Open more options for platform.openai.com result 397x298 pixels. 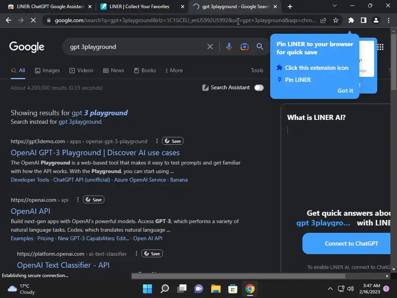click(136, 253)
